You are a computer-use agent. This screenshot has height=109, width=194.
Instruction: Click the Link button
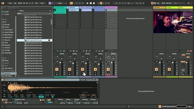[x=10, y=3]
